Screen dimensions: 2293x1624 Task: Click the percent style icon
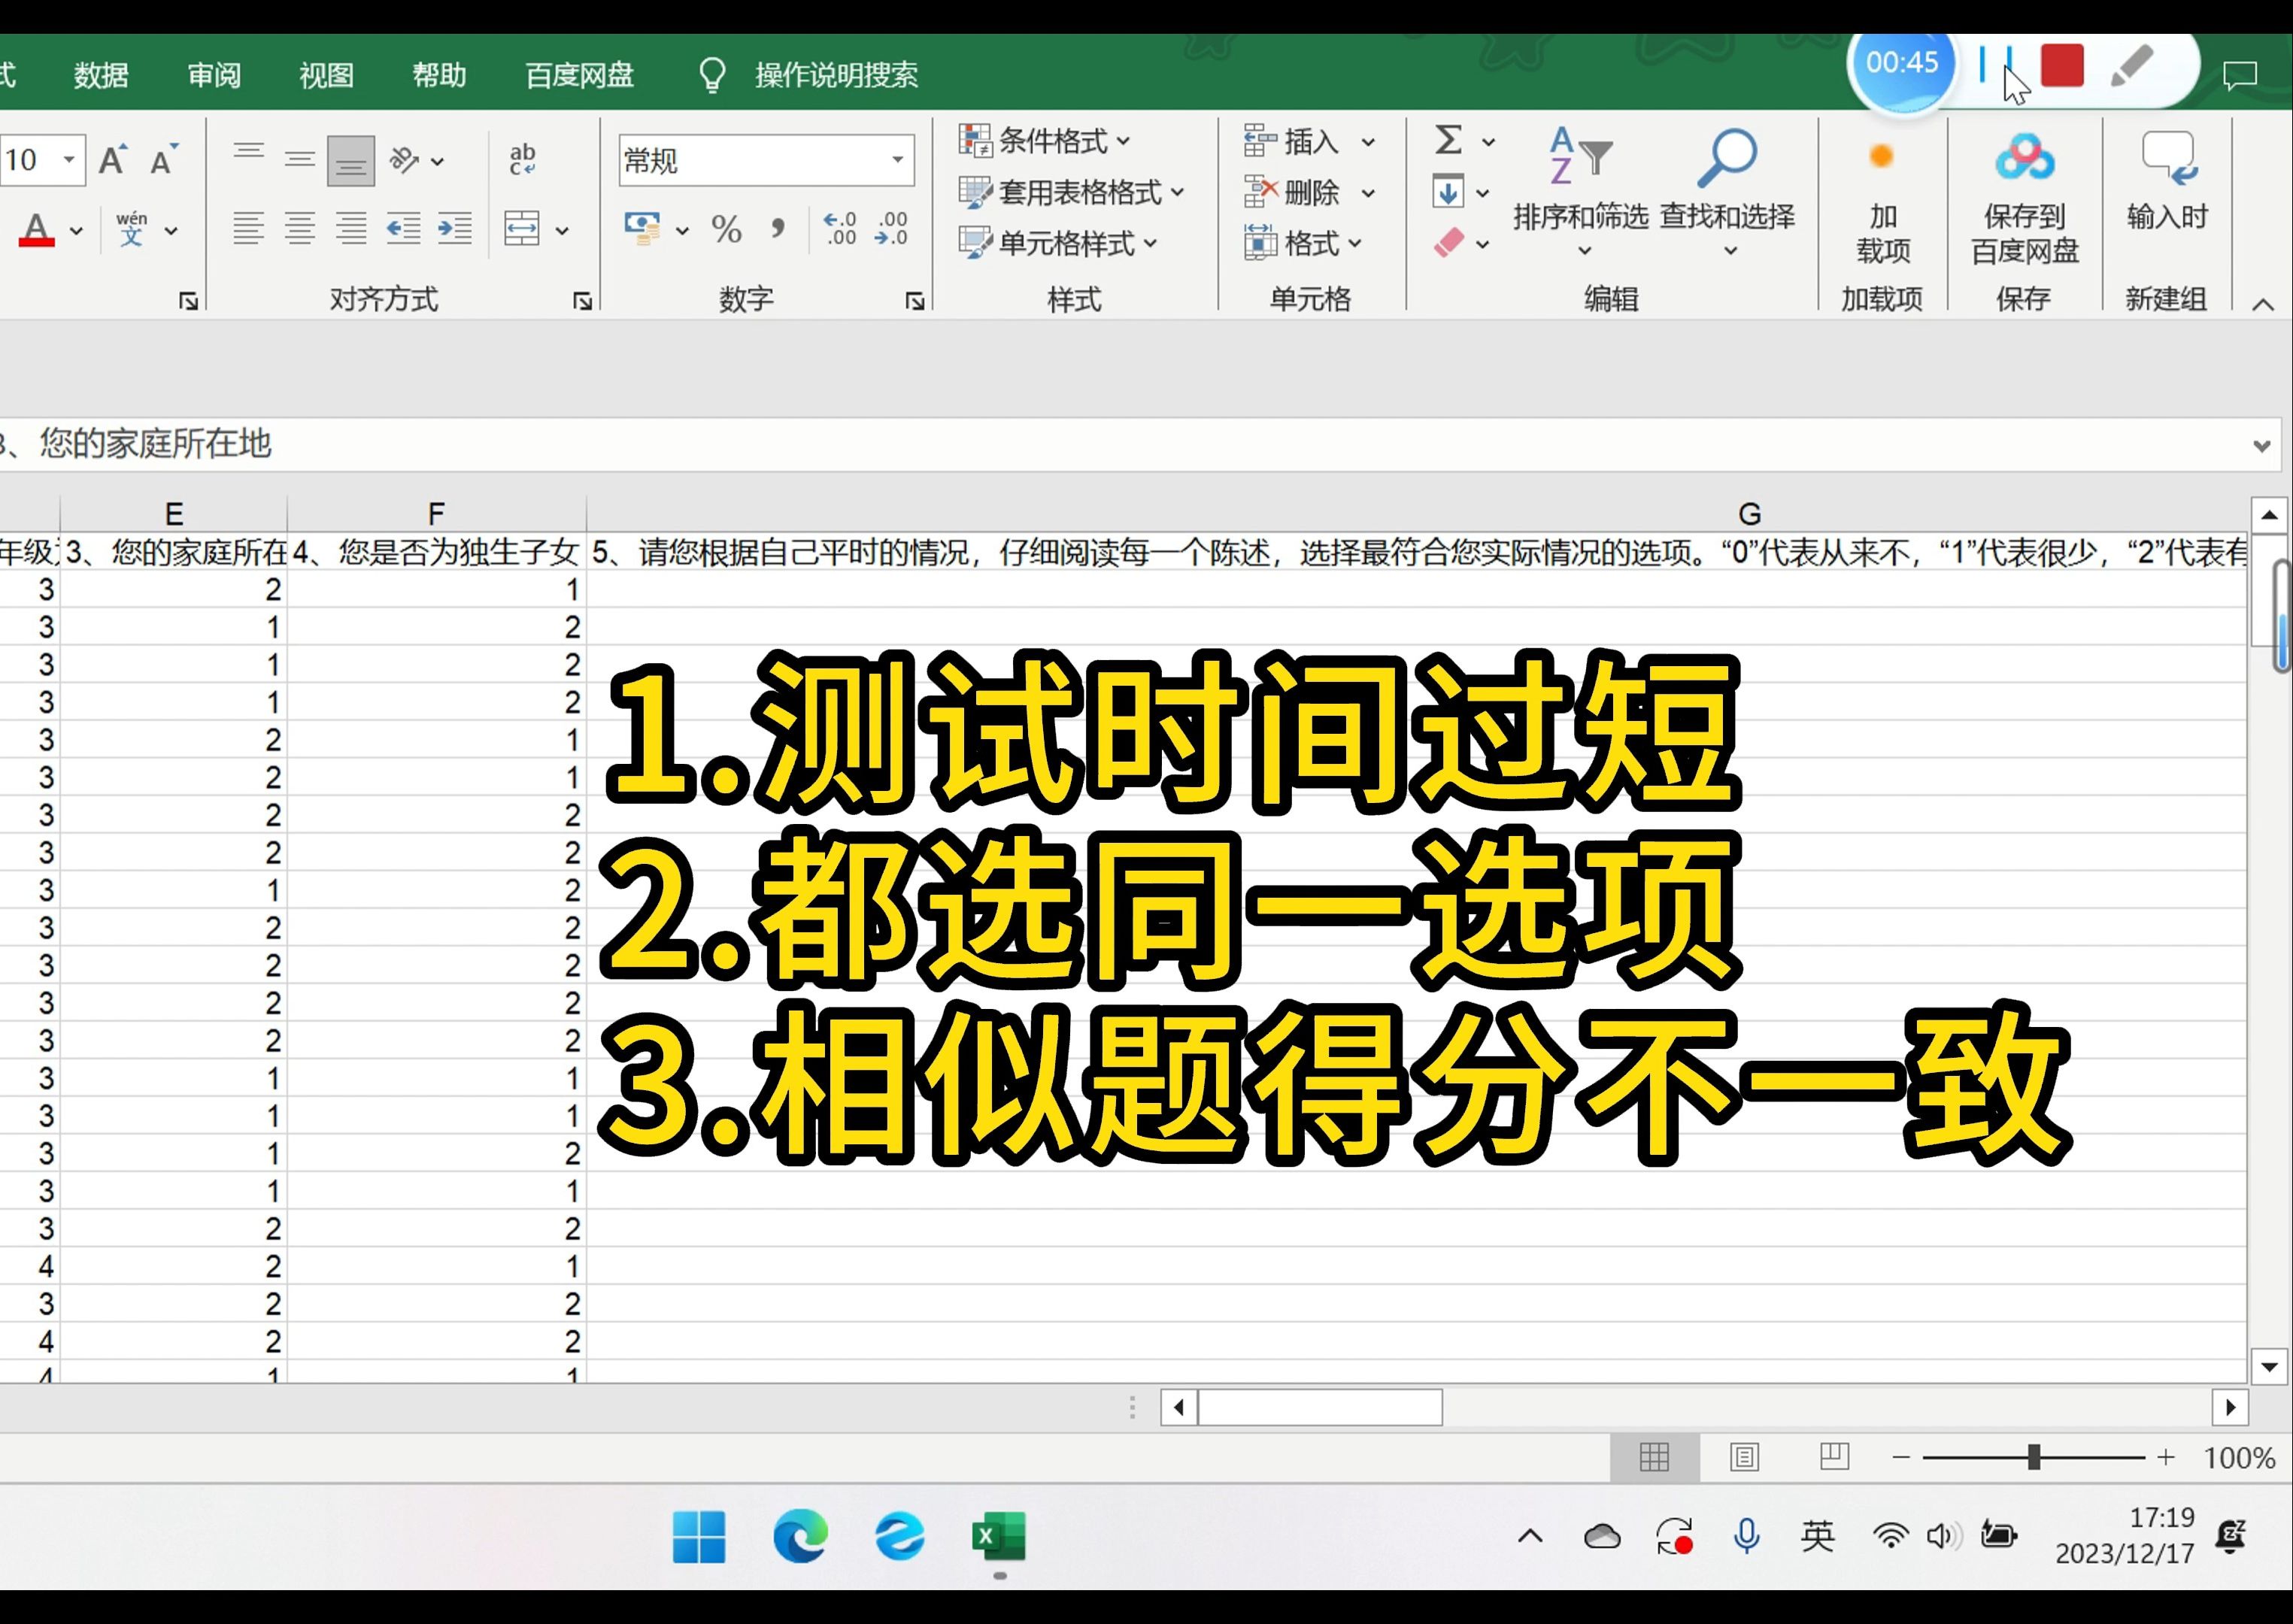click(726, 230)
